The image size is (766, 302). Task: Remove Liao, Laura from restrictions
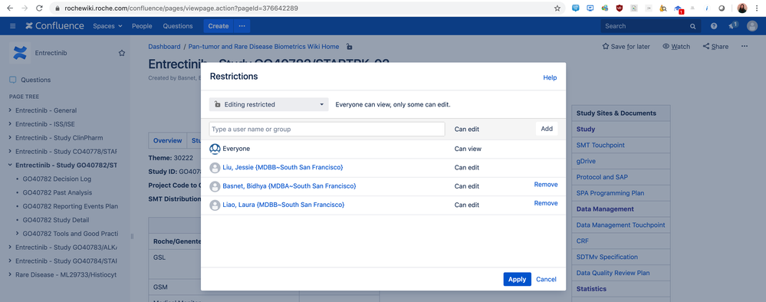[x=546, y=203]
